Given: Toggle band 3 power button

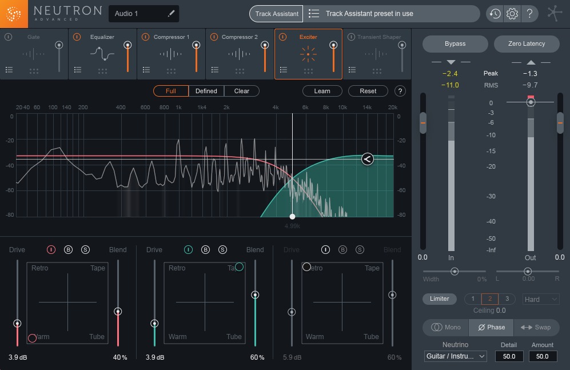Looking at the screenshot, I should click(325, 250).
